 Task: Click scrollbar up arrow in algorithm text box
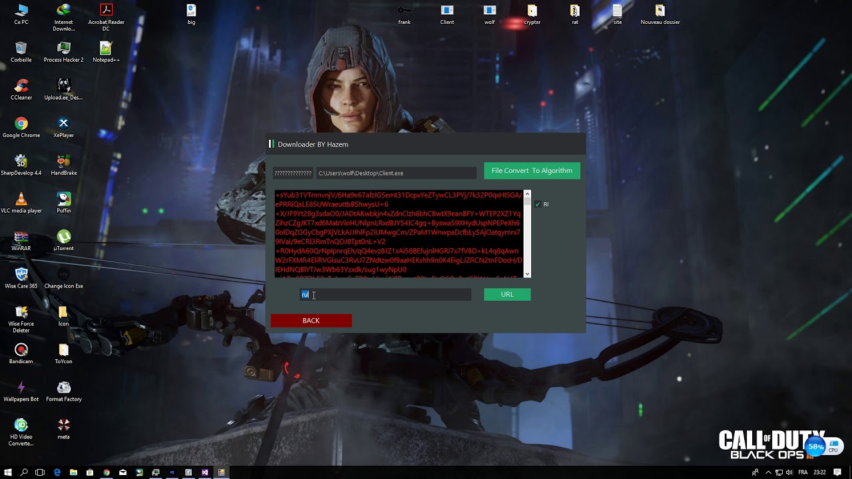click(x=527, y=194)
